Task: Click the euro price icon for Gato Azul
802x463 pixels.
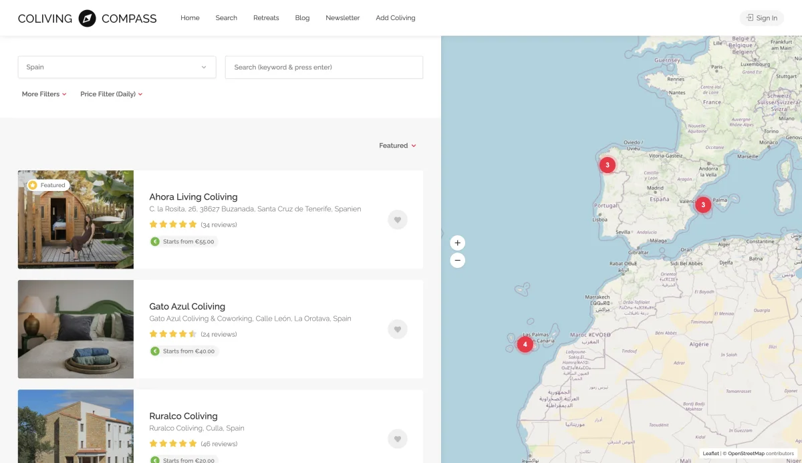Action: pyautogui.click(x=155, y=351)
